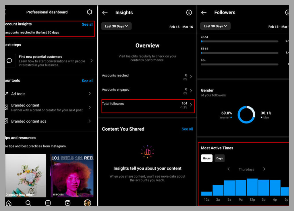Go back from the Followers screen
The height and width of the screenshot is (211, 294).
(x=204, y=13)
